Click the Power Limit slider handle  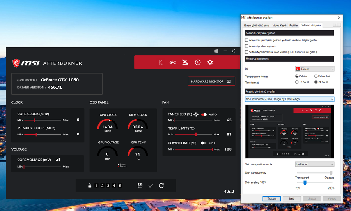coord(212,149)
